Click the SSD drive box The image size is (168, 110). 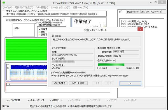click(24, 30)
